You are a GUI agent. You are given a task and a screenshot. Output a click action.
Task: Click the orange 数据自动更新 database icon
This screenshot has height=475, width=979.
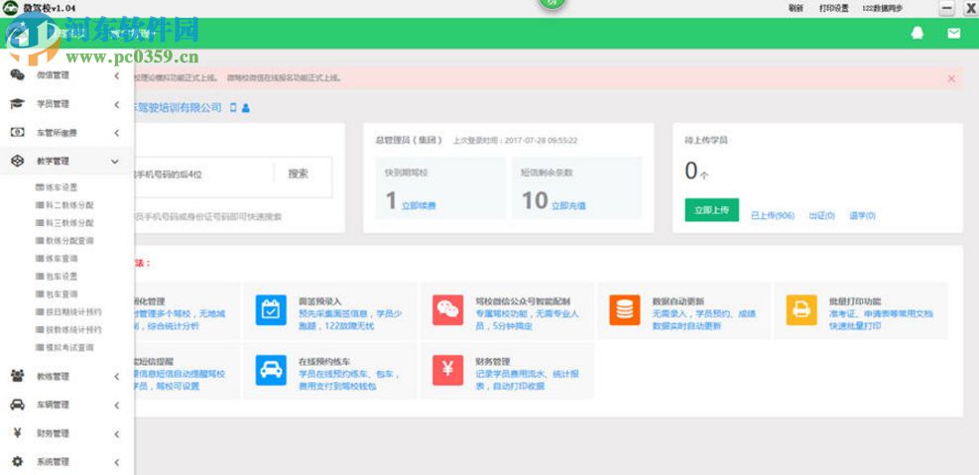[624, 309]
